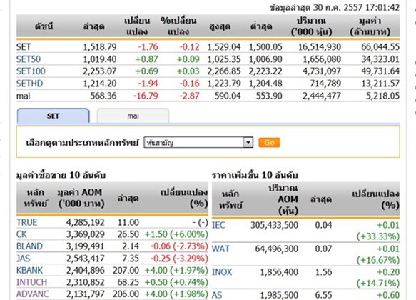This screenshot has height=300, width=416.
Task: Open the TRUE stock link
Action: click(27, 222)
